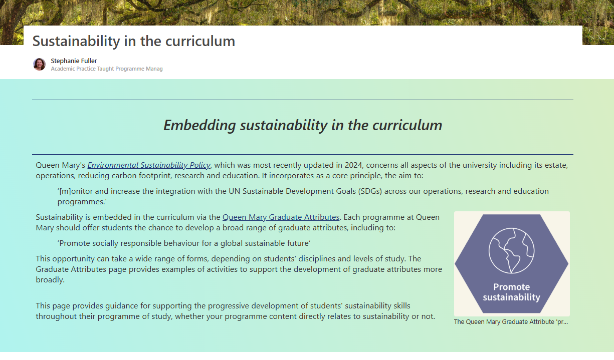Click the truncated Queen Mary Graduate Attribute caption

click(x=511, y=322)
